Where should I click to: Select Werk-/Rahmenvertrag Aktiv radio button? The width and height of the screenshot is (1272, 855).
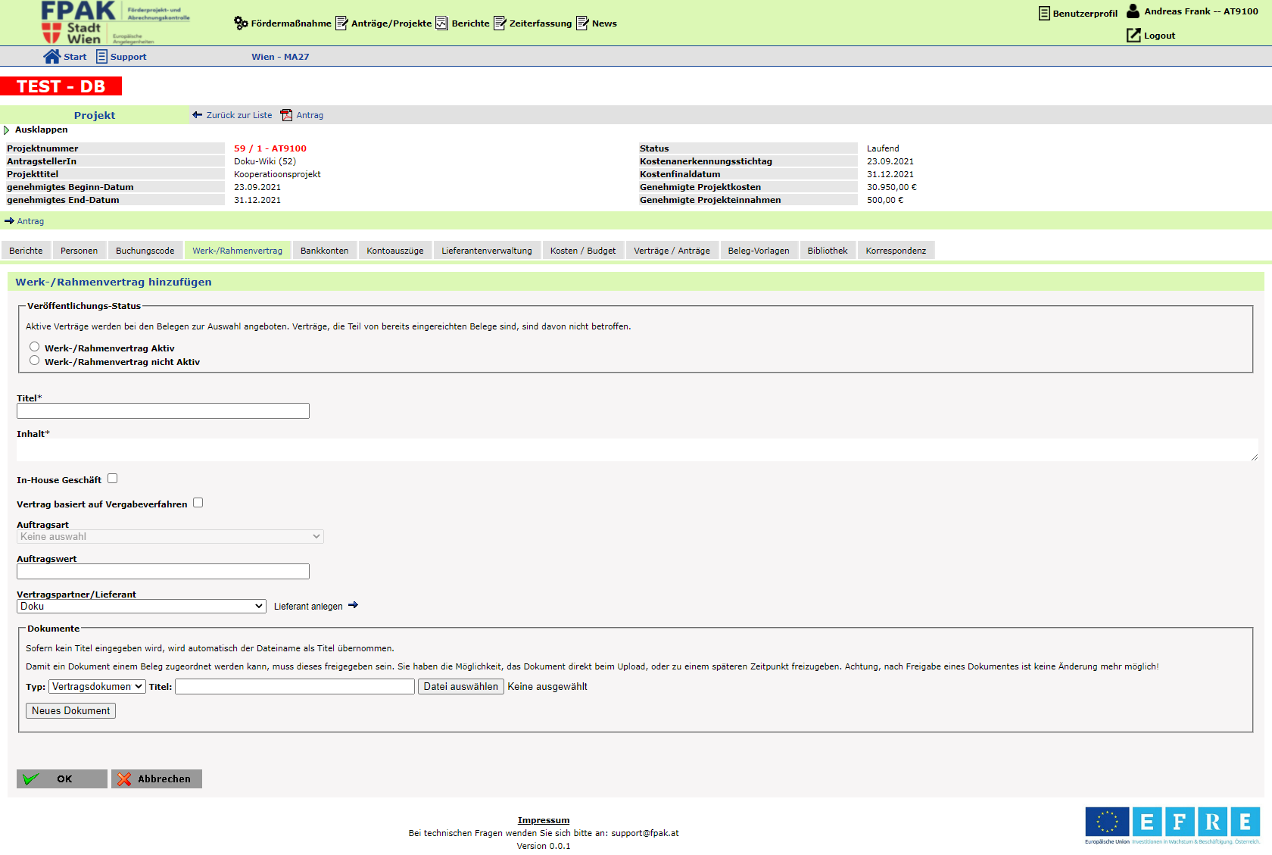pos(34,347)
